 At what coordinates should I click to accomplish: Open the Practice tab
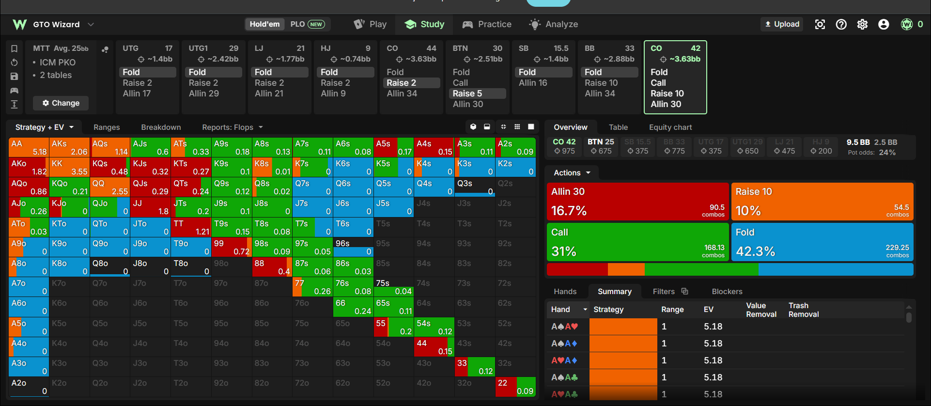(x=487, y=24)
